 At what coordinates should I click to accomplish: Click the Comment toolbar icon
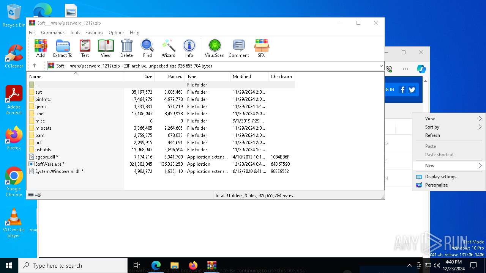[239, 48]
